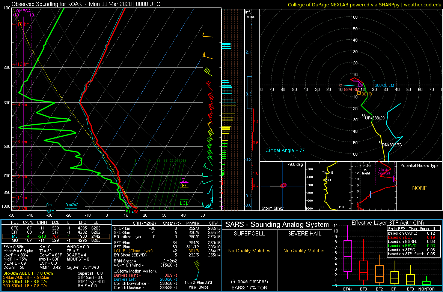Click the '260/20 LM' hodograph label
Image resolution: width=443 pixels, height=292 pixels.
click(384, 85)
